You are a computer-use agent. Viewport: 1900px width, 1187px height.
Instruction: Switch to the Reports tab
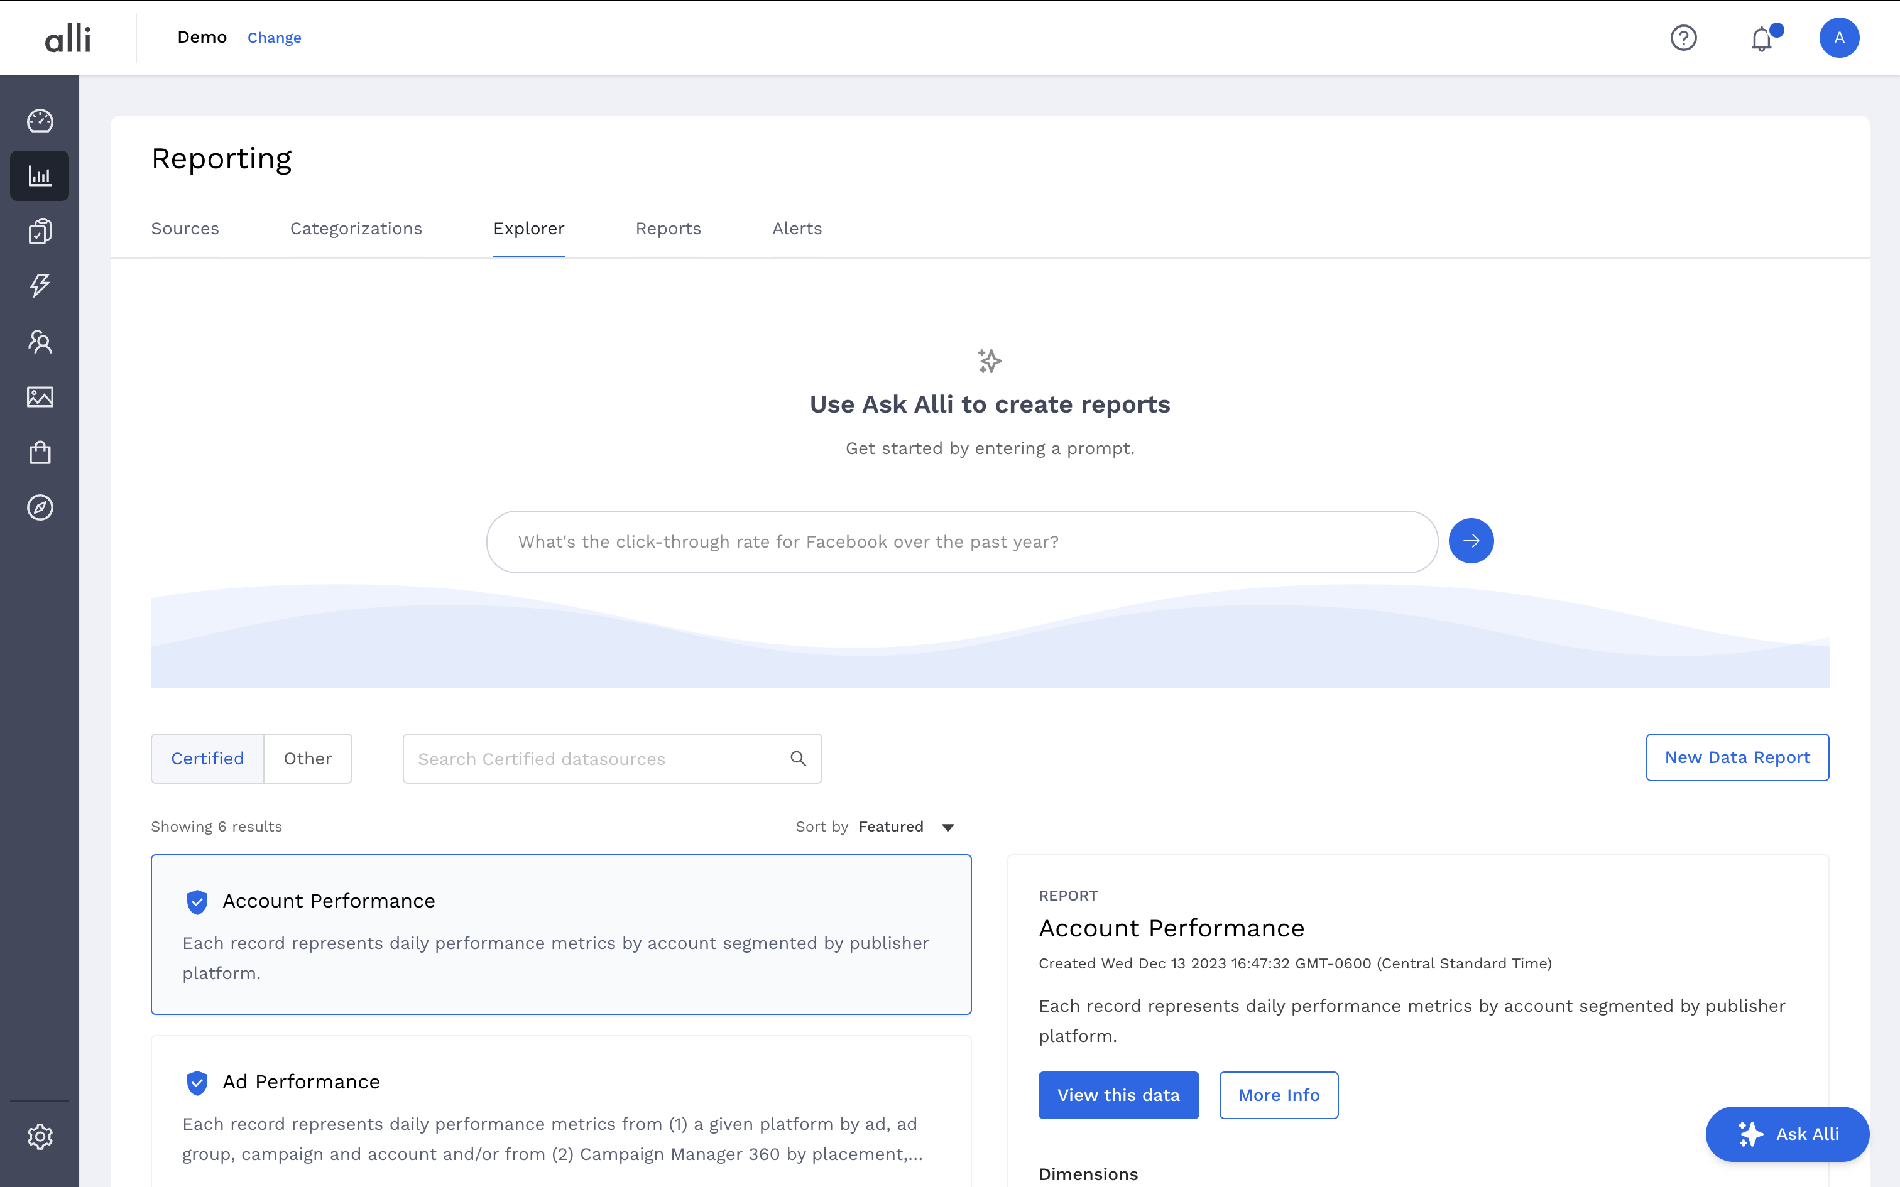pyautogui.click(x=668, y=229)
